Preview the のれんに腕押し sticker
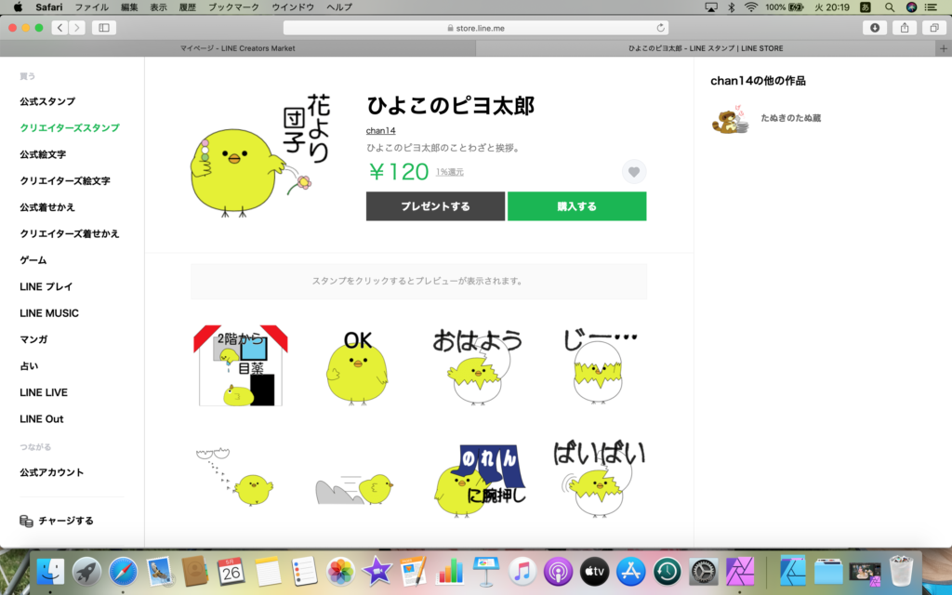 click(480, 481)
